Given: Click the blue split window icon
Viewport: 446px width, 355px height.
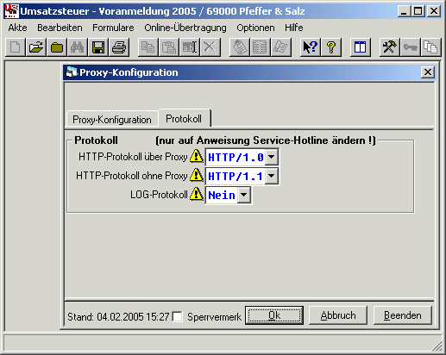Looking at the screenshot, I should pos(360,47).
